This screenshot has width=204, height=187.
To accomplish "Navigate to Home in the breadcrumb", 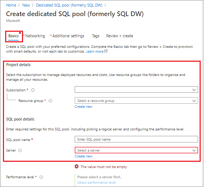I will pyautogui.click(x=11, y=5).
